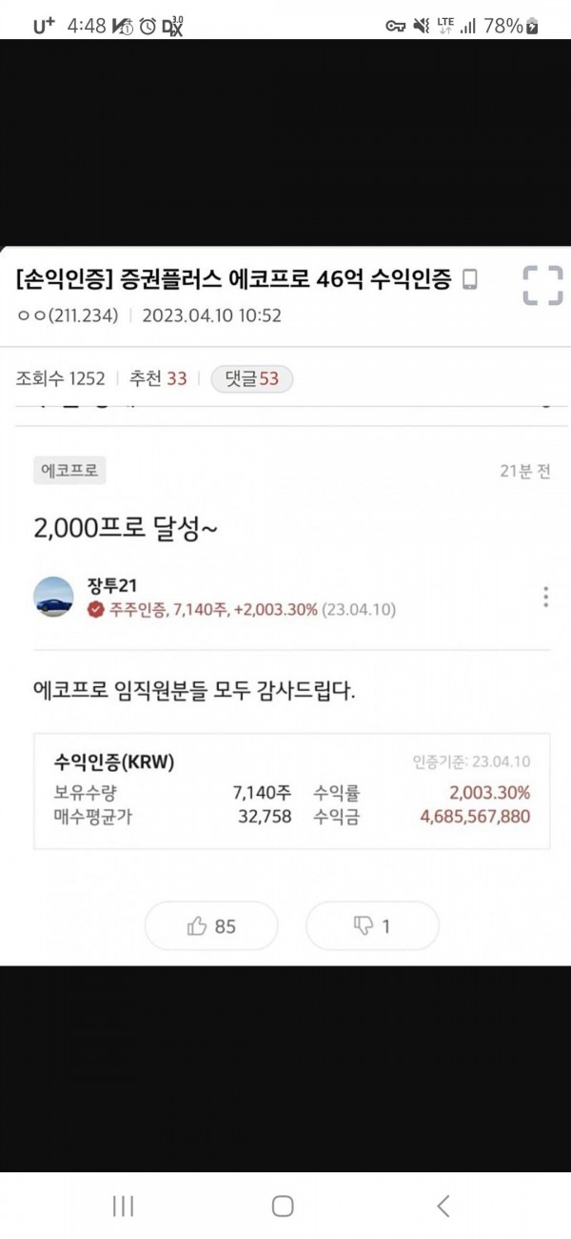Image resolution: width=571 pixels, height=1239 pixels.
Task: Open the 댓글 53 comments button
Action: 251,378
